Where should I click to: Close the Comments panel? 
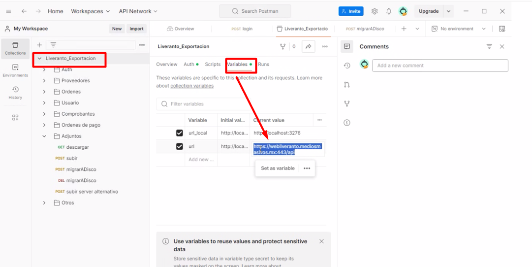tap(502, 46)
